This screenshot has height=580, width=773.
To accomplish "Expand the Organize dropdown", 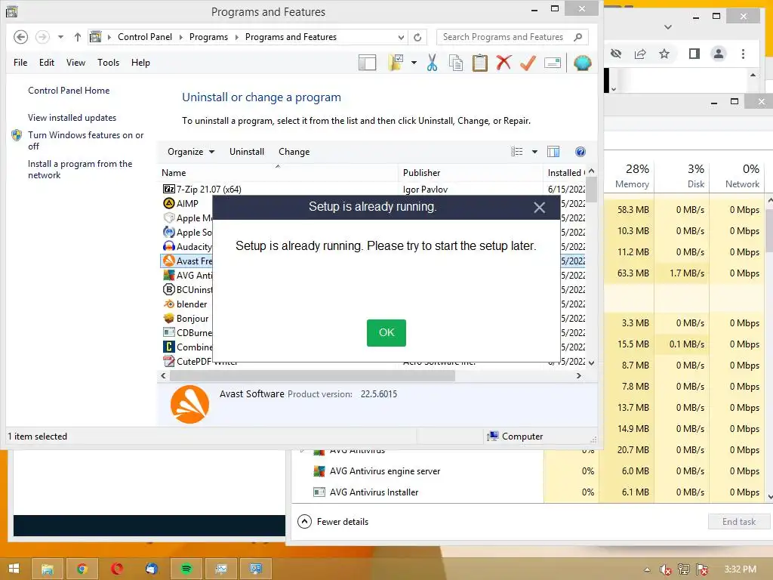I will (191, 151).
